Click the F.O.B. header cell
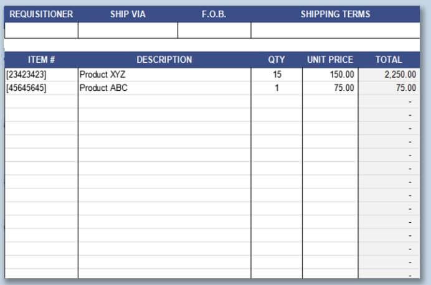This screenshot has height=285, width=431. coord(214,14)
